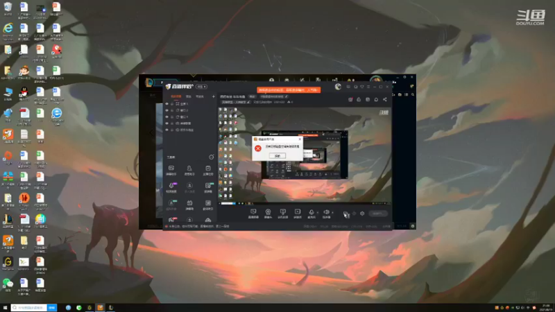Close the error dialog with X

click(x=300, y=139)
